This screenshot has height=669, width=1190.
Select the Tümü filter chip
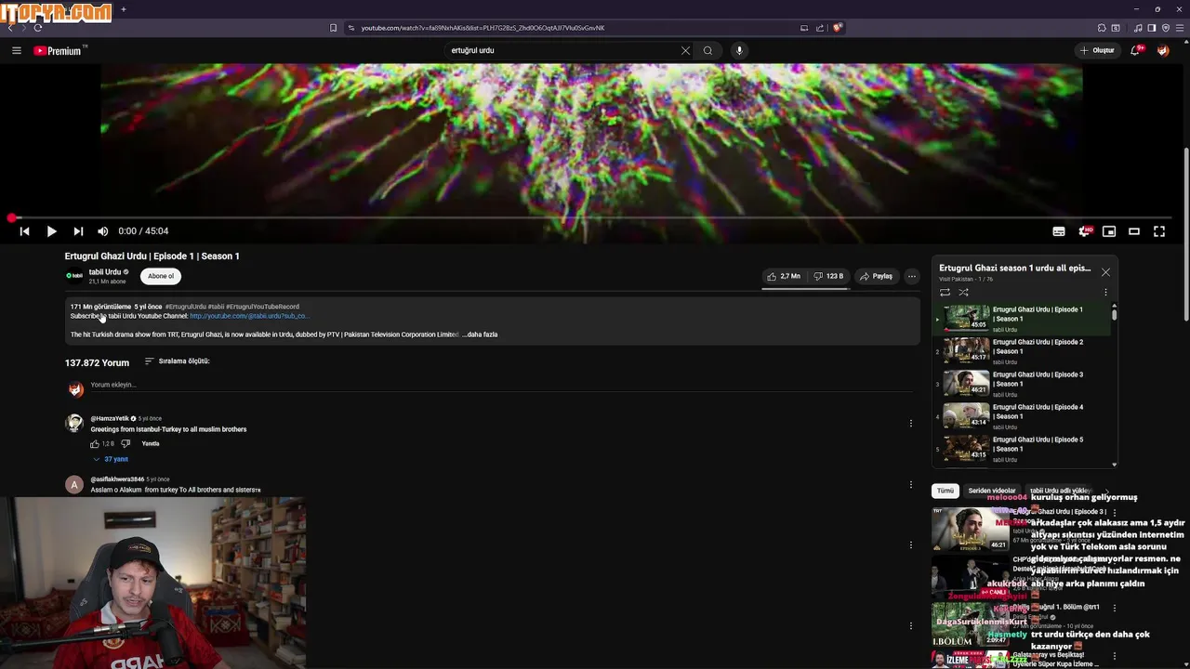pyautogui.click(x=945, y=491)
